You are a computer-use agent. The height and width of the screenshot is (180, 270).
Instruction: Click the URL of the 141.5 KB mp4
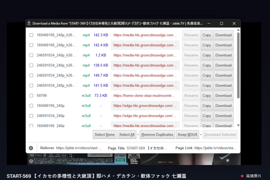pyautogui.click(x=145, y=85)
